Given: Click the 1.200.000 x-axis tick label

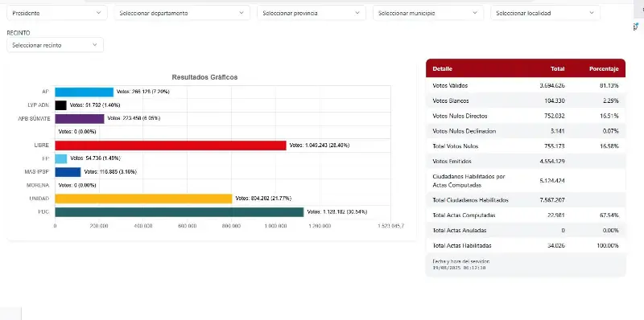Looking at the screenshot, I should (320, 226).
